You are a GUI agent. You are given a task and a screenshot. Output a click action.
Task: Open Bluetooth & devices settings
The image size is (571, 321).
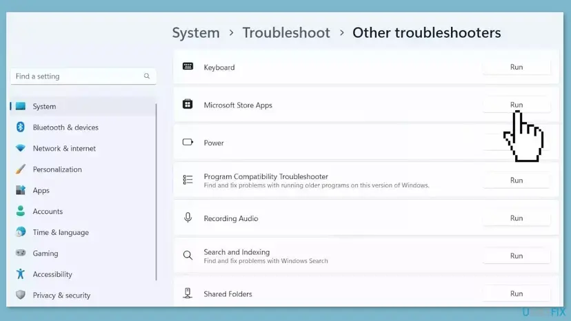click(x=83, y=127)
